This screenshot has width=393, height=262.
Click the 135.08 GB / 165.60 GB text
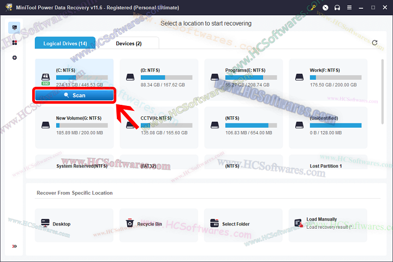[164, 133]
